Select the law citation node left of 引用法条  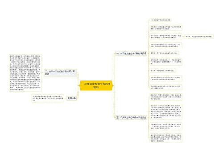[48, 98]
